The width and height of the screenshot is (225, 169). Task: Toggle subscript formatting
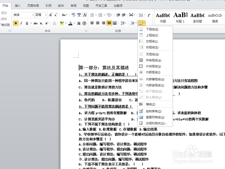click(41, 23)
